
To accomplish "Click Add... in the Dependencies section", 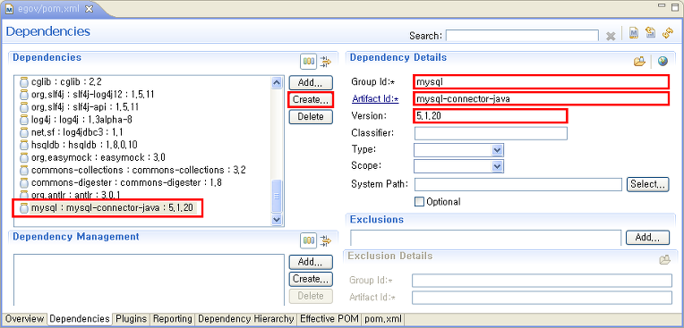I will 311,83.
